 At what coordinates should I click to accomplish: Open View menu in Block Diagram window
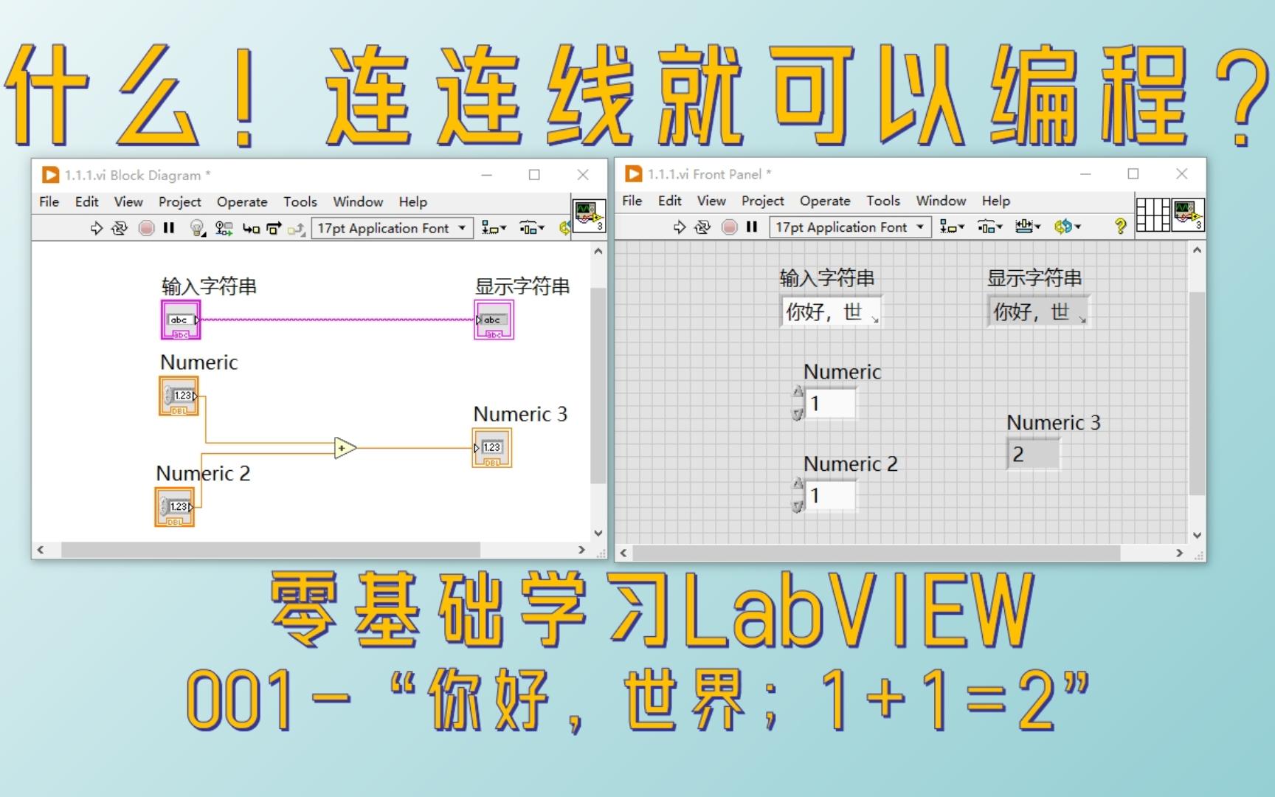(x=128, y=202)
